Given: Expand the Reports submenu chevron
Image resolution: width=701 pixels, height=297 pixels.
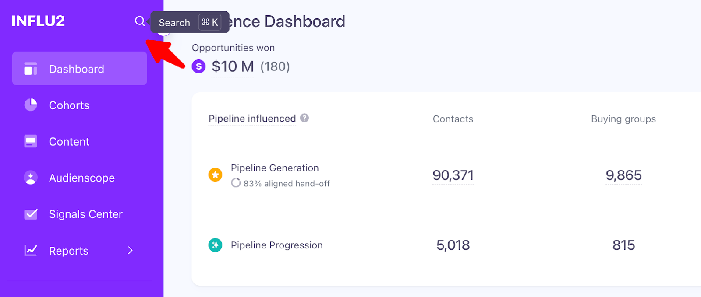Looking at the screenshot, I should (x=130, y=250).
